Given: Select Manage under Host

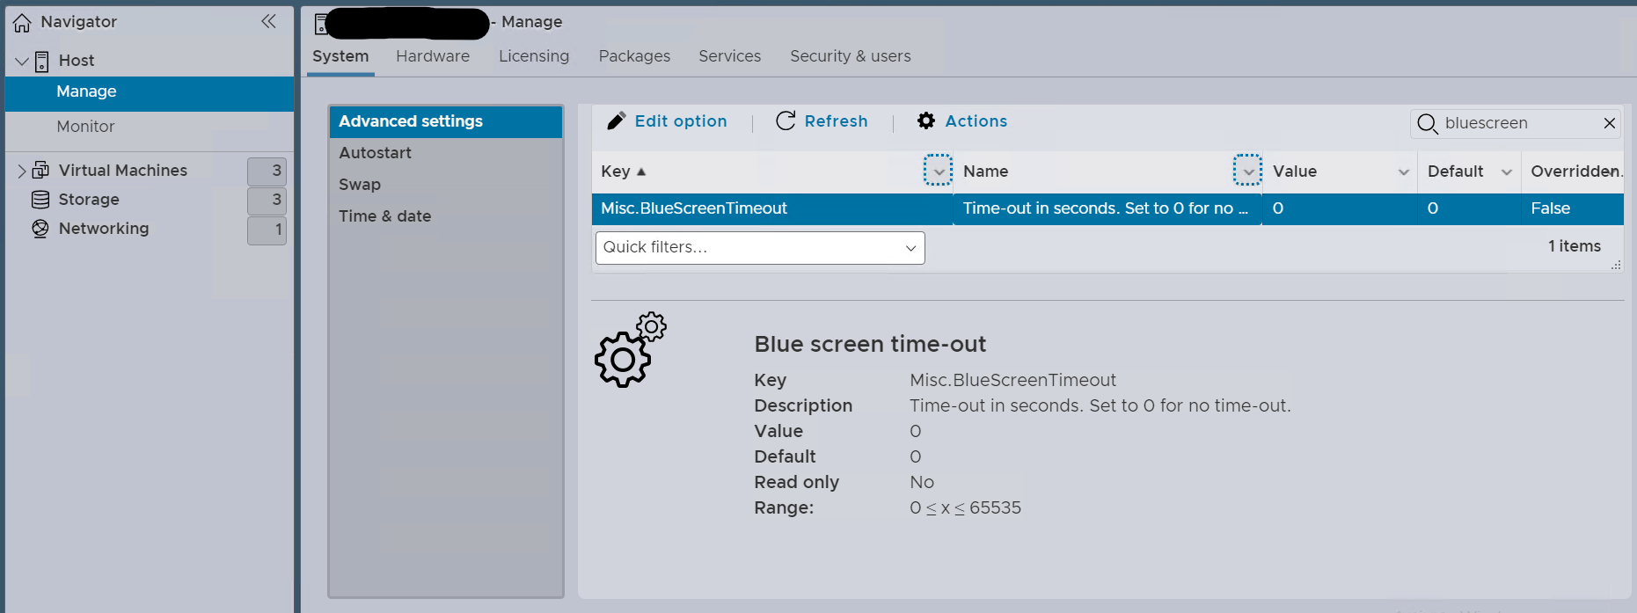Looking at the screenshot, I should pyautogui.click(x=150, y=92).
